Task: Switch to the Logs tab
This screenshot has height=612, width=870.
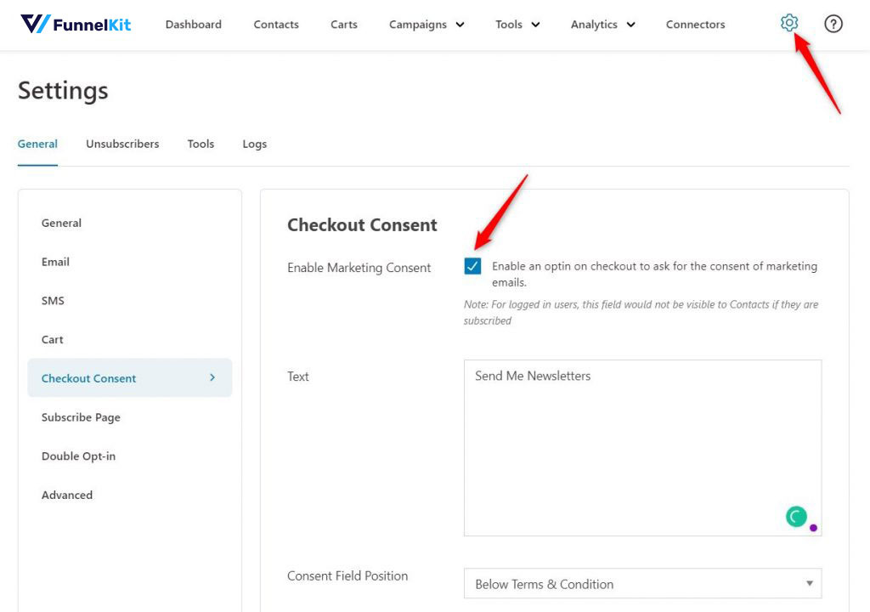Action: pyautogui.click(x=254, y=144)
